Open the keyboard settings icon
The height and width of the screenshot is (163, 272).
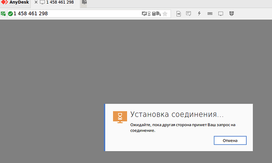(210, 14)
